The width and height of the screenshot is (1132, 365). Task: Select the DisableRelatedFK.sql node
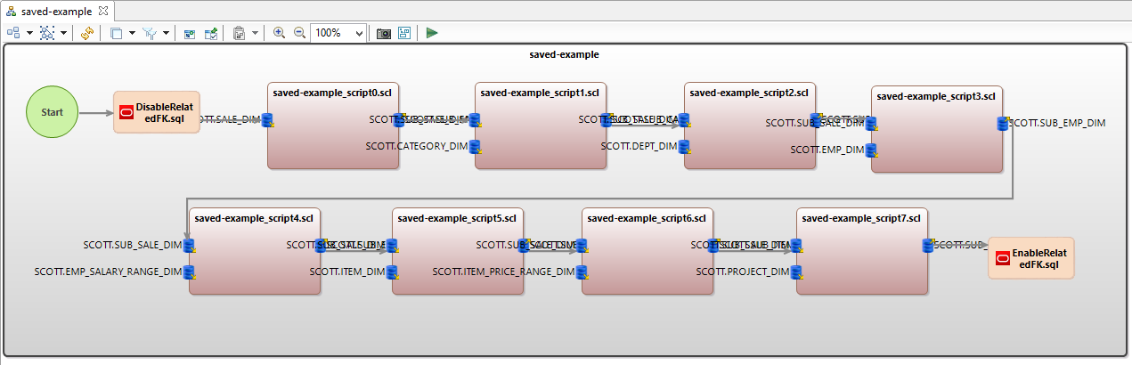pyautogui.click(x=157, y=112)
